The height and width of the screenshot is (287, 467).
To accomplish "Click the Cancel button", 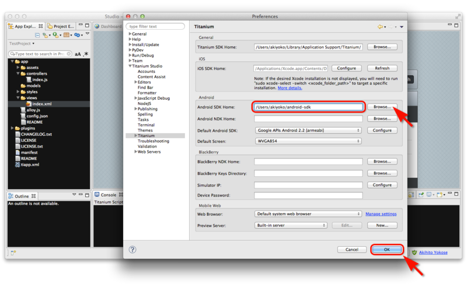I will tap(352, 250).
